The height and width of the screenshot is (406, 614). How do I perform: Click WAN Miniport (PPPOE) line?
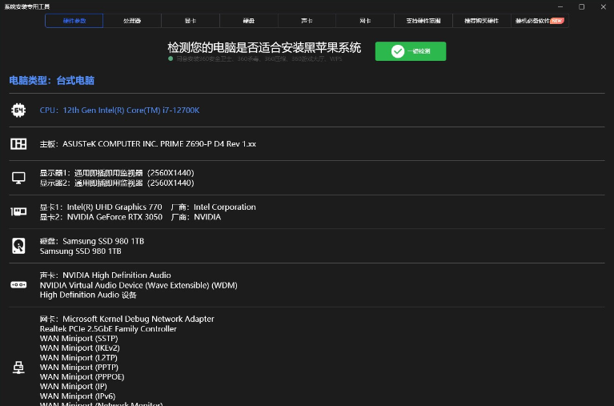(82, 377)
